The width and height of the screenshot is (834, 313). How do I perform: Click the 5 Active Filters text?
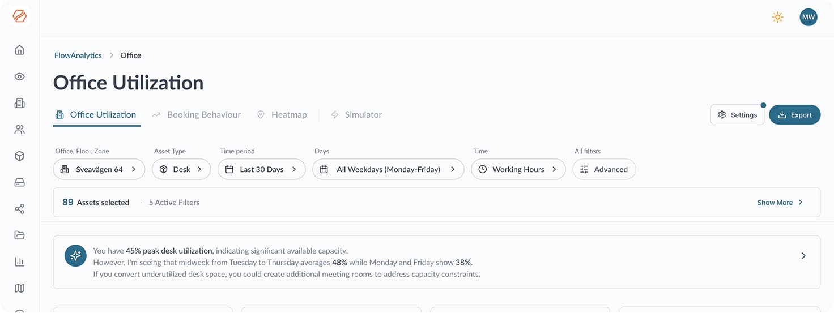(x=174, y=203)
